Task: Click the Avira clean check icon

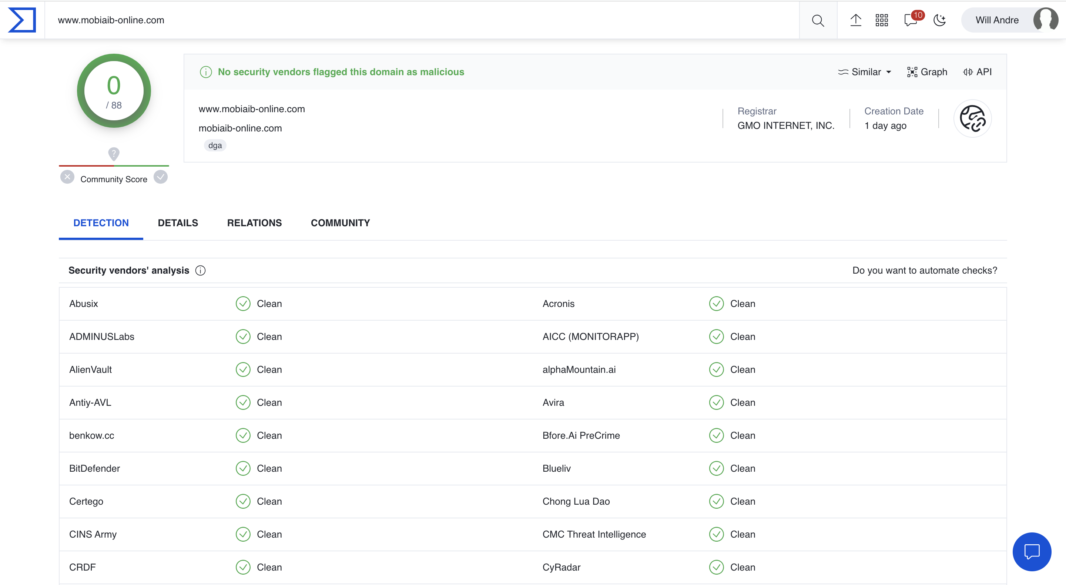Action: click(x=716, y=402)
